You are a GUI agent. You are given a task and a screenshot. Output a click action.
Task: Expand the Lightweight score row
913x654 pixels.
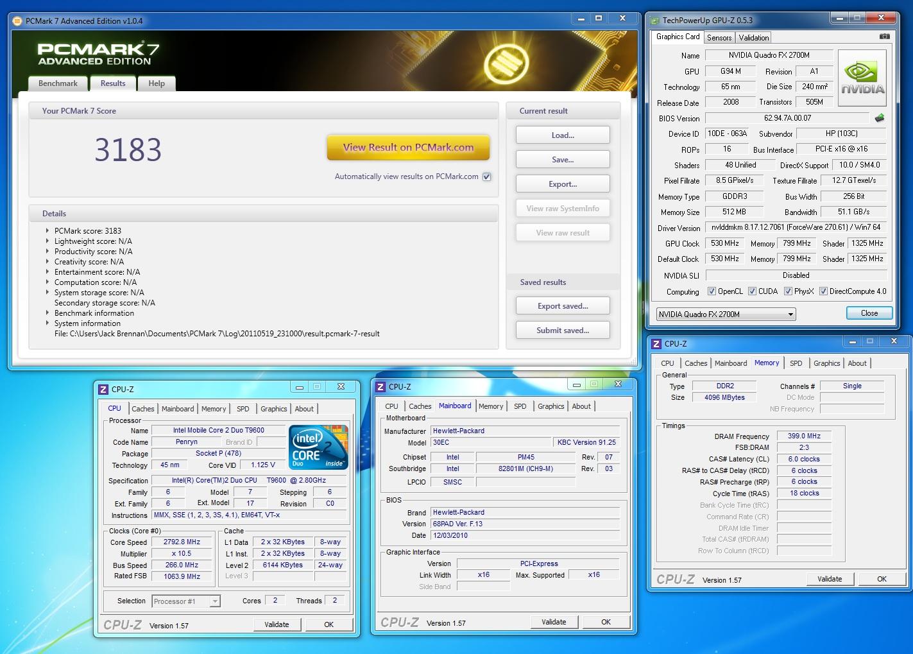coord(47,241)
